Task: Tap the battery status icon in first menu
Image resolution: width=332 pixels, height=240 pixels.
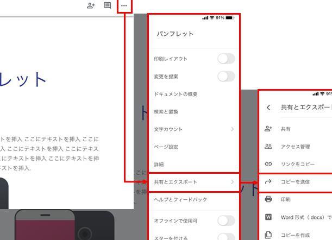Action: click(230, 18)
